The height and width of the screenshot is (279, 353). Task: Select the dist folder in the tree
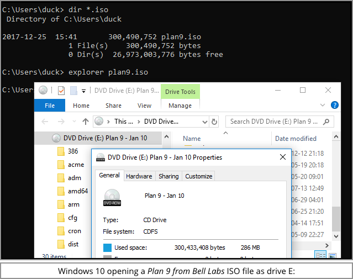coord(73,244)
